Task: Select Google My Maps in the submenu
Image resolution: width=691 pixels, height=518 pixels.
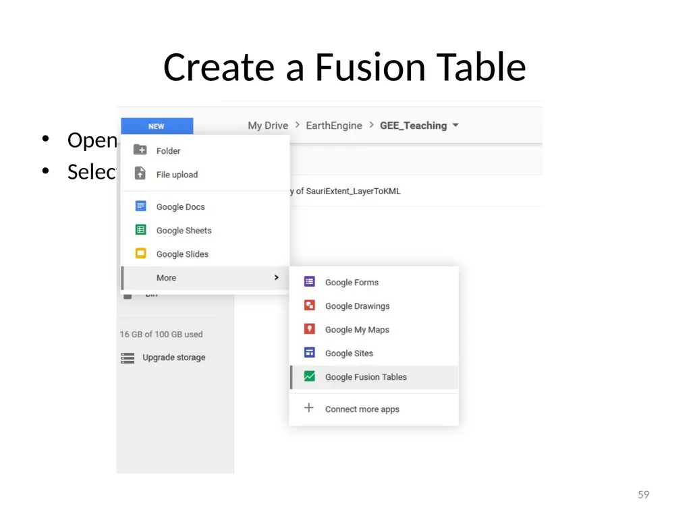Action: pos(374,330)
